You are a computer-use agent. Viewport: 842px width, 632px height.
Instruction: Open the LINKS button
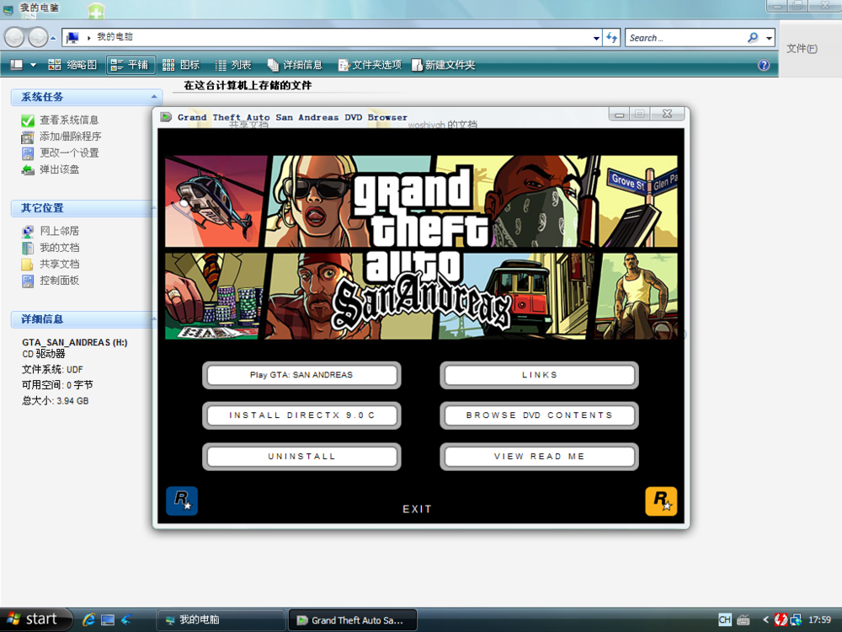coord(539,375)
